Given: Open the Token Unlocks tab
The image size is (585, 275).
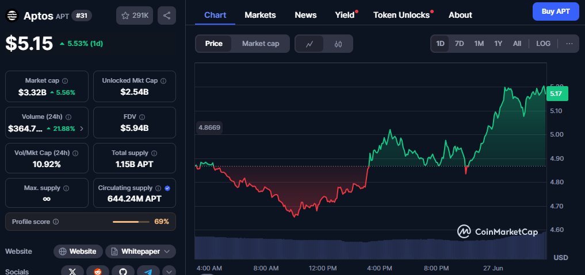Looking at the screenshot, I should click(x=402, y=15).
